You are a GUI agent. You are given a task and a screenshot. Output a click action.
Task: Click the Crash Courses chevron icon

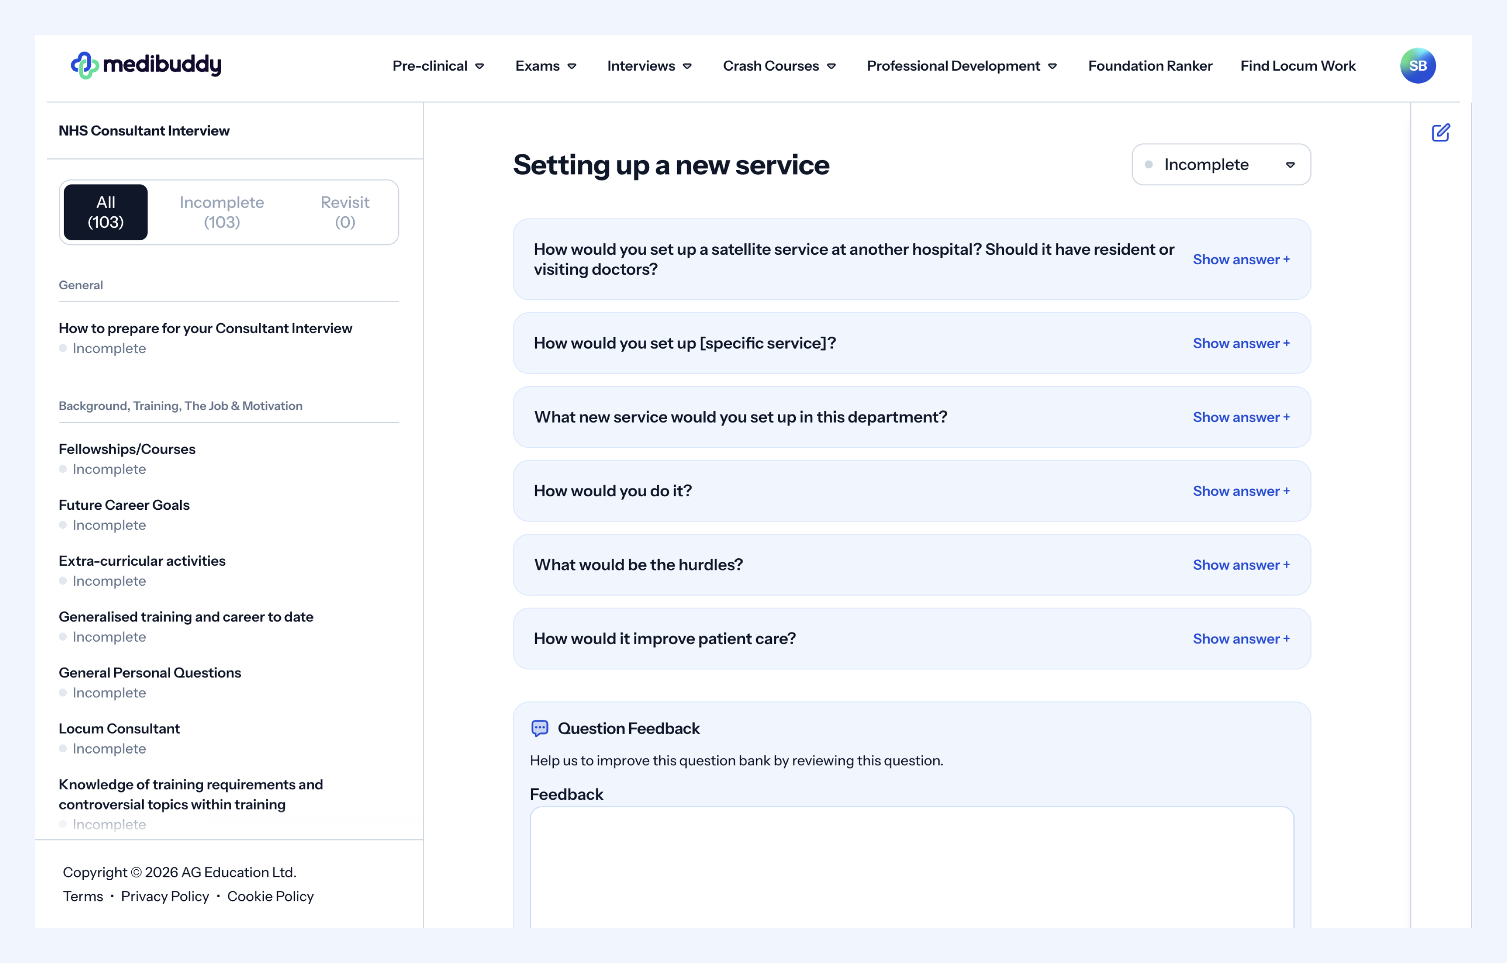(831, 66)
